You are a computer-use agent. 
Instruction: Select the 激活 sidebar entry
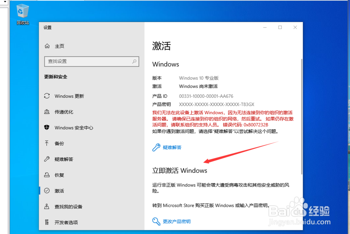[x=59, y=191]
